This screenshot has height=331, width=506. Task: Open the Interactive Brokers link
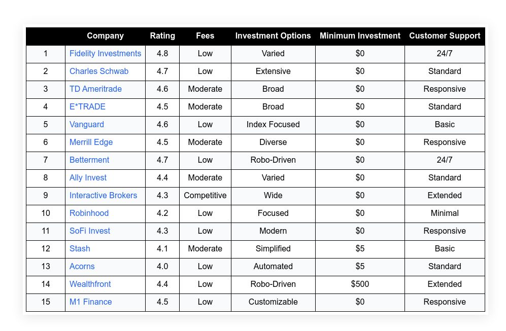click(103, 196)
